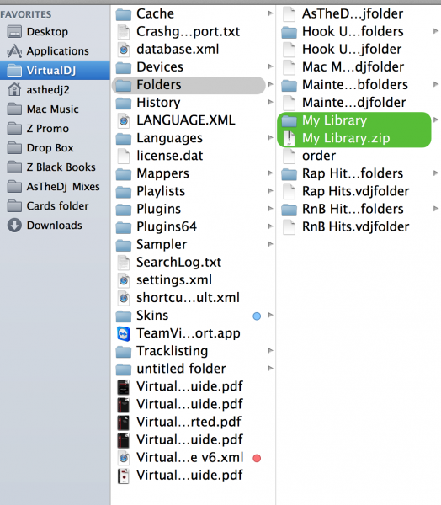The height and width of the screenshot is (505, 441).
Task: Click the license.dat blank file icon
Action: [x=124, y=156]
